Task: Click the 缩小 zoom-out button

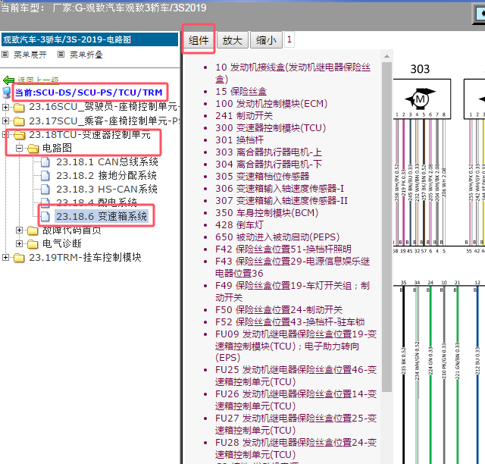Action: click(266, 40)
